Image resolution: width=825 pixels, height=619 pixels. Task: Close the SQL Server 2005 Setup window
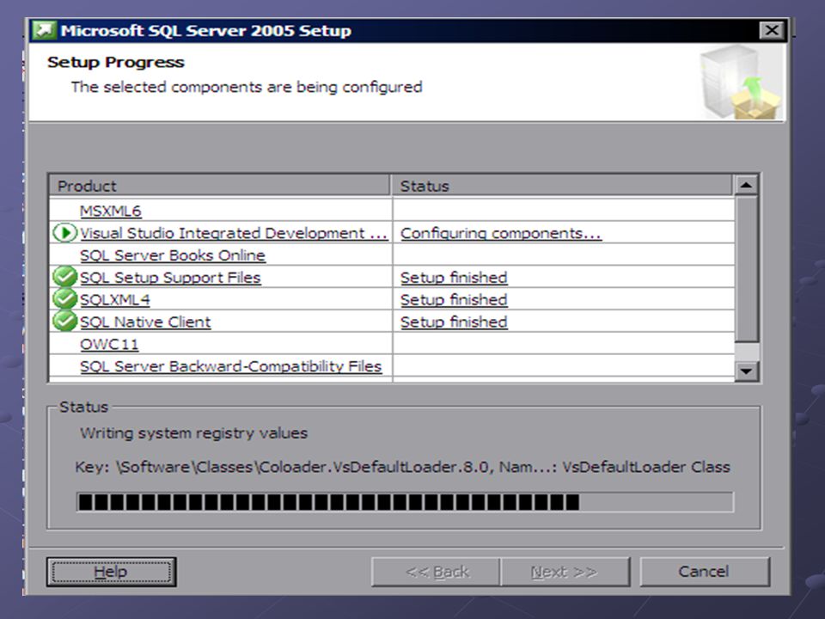[x=772, y=31]
